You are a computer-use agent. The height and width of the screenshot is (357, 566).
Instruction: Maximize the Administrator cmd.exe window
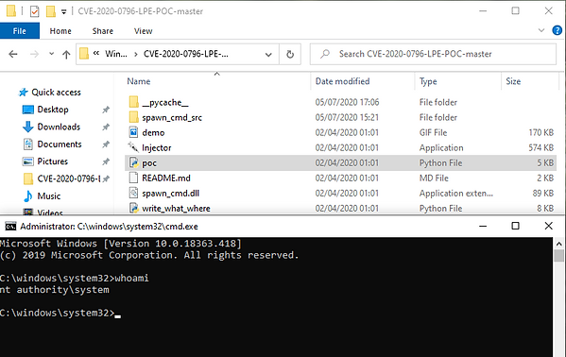pos(516,227)
